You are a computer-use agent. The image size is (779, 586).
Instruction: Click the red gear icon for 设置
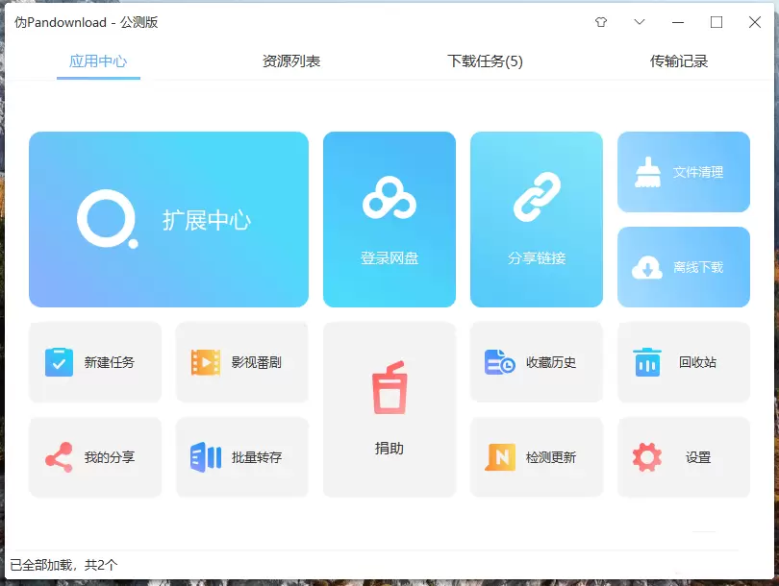(x=647, y=457)
